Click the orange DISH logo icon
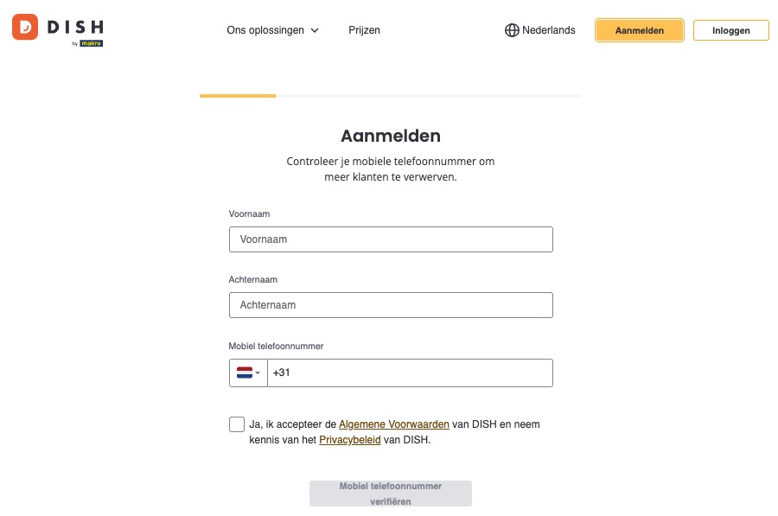The width and height of the screenshot is (778, 516). (25, 27)
